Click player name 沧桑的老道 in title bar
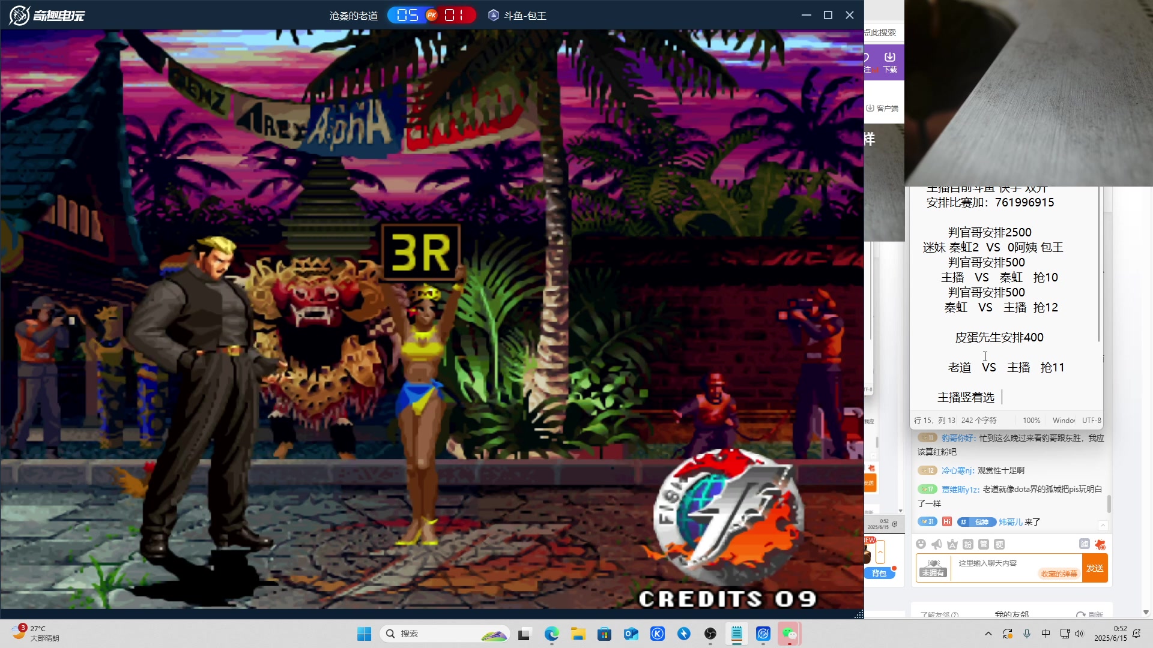Screen dimensions: 1153x648 point(354,16)
